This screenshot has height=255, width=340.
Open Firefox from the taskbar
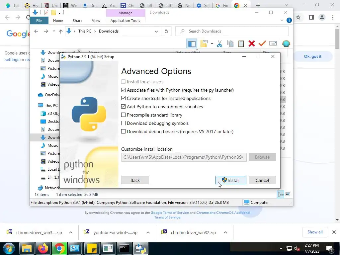coord(43,248)
